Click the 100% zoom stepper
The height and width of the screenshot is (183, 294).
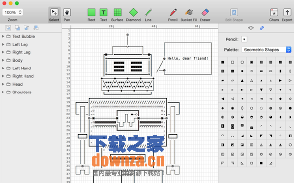coord(20,12)
